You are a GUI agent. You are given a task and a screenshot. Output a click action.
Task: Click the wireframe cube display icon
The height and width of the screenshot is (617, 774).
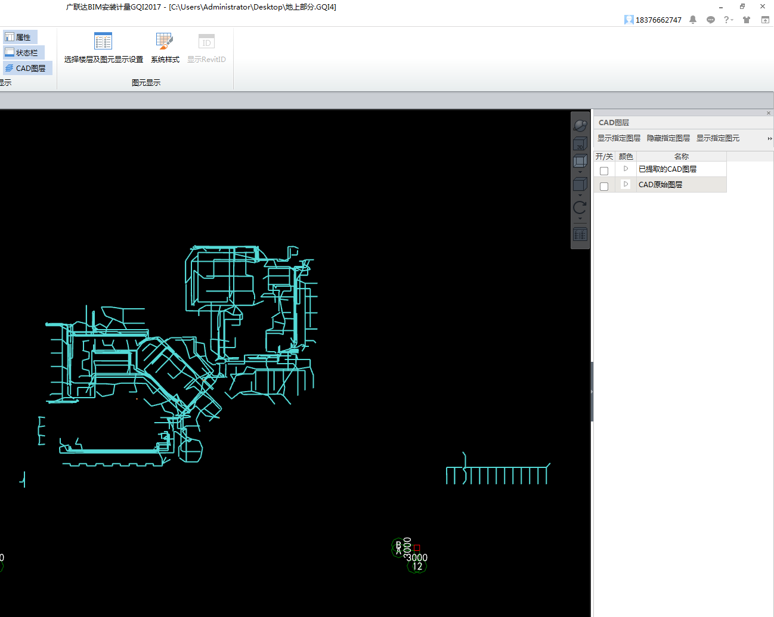pyautogui.click(x=580, y=161)
